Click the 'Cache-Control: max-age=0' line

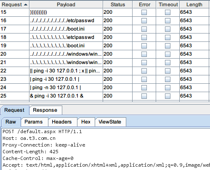coord(38,158)
